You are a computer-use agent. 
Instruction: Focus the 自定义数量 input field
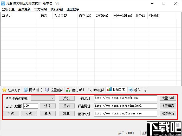pos(31,106)
